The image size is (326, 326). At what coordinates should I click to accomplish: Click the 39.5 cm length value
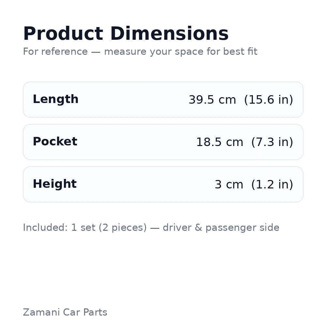click(212, 100)
